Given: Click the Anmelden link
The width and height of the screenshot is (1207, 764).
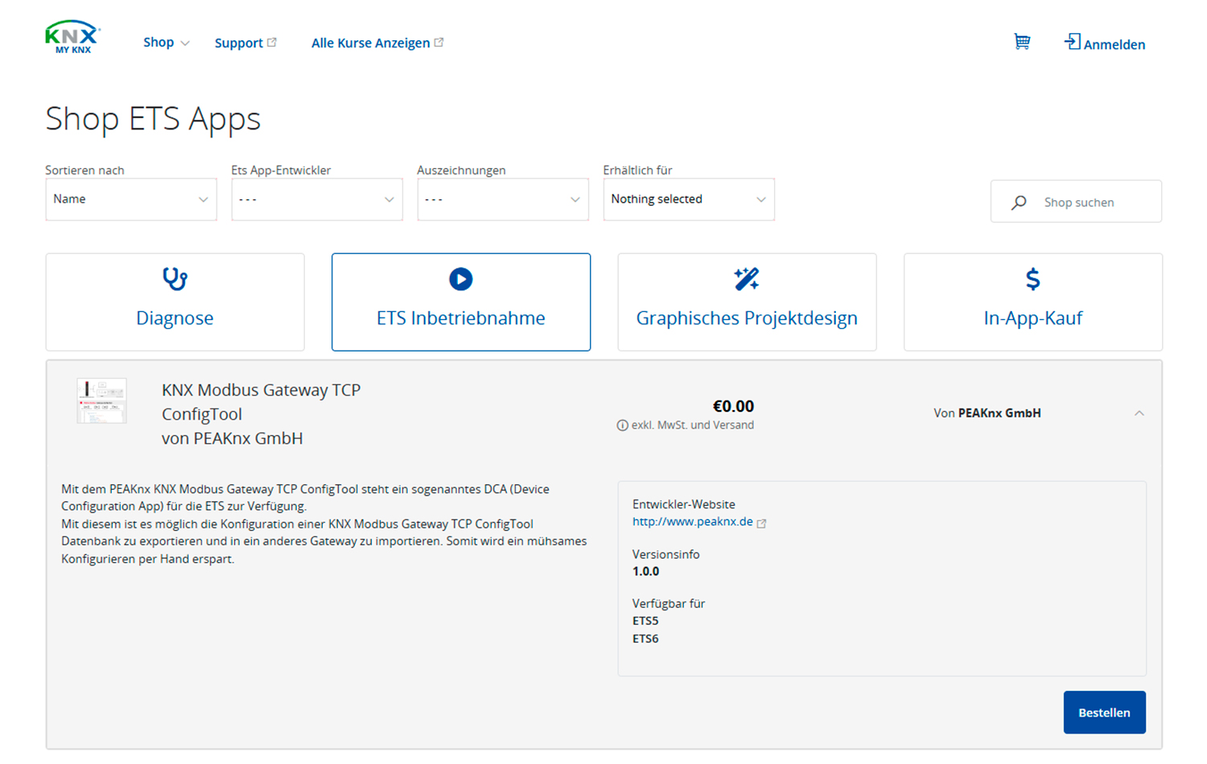Looking at the screenshot, I should [x=1114, y=44].
